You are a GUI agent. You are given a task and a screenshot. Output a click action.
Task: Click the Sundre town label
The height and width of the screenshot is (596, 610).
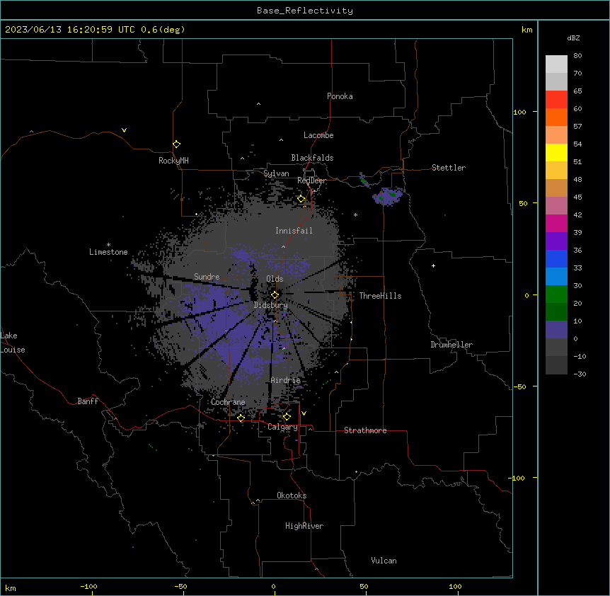coord(207,277)
